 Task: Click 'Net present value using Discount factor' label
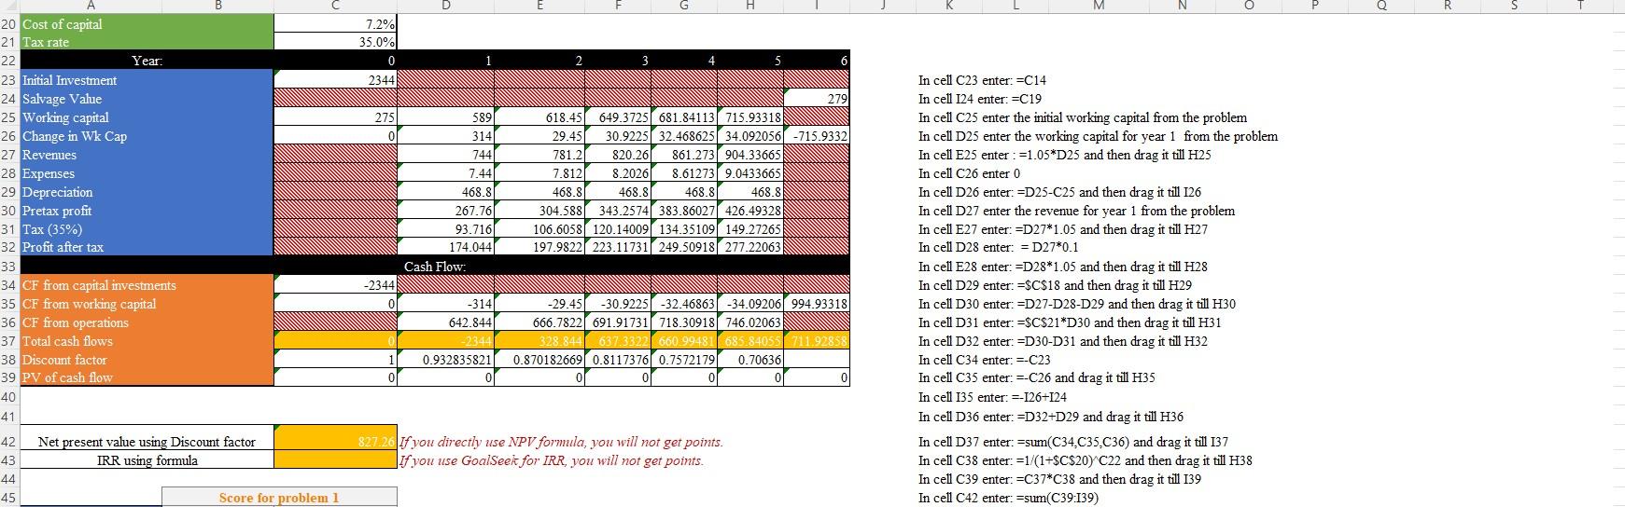(147, 442)
